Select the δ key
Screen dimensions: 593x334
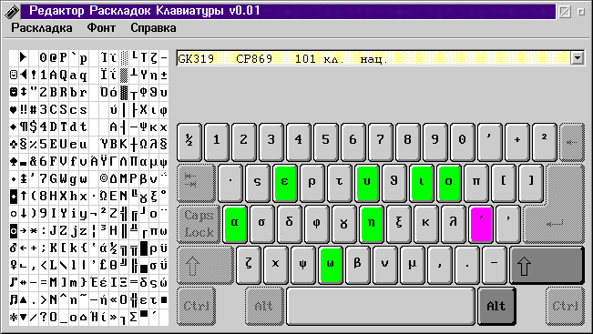pyautogui.click(x=290, y=224)
